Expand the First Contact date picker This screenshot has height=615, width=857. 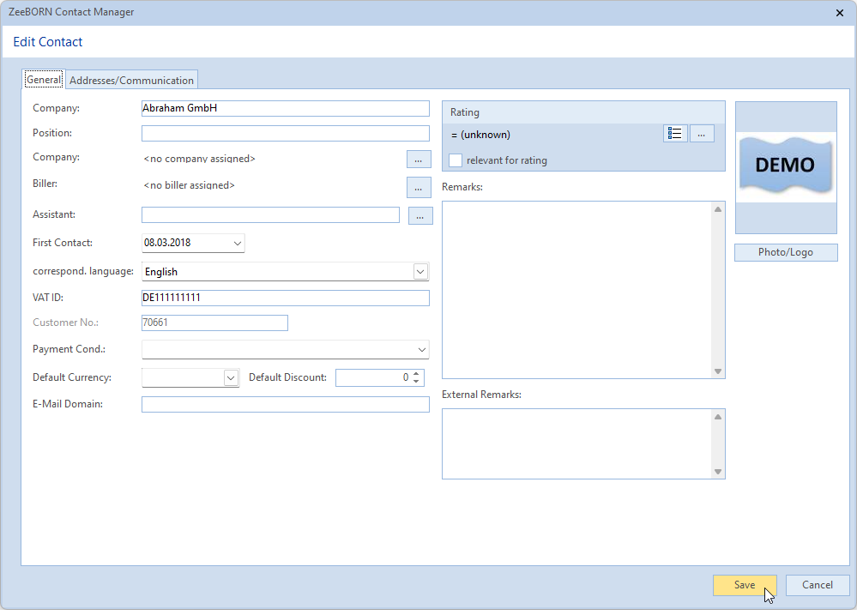tap(238, 244)
